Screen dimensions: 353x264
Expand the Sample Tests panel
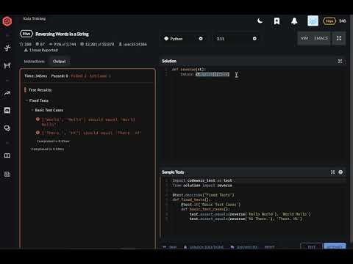(x=332, y=172)
